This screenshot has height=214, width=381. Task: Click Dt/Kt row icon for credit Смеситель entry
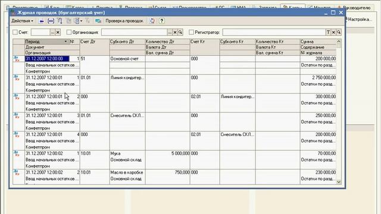[x=17, y=134]
